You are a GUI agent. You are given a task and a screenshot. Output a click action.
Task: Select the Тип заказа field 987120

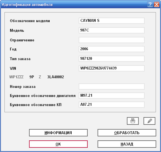click(112, 59)
